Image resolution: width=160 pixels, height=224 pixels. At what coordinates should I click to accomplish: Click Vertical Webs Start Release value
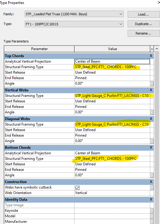click(x=112, y=101)
